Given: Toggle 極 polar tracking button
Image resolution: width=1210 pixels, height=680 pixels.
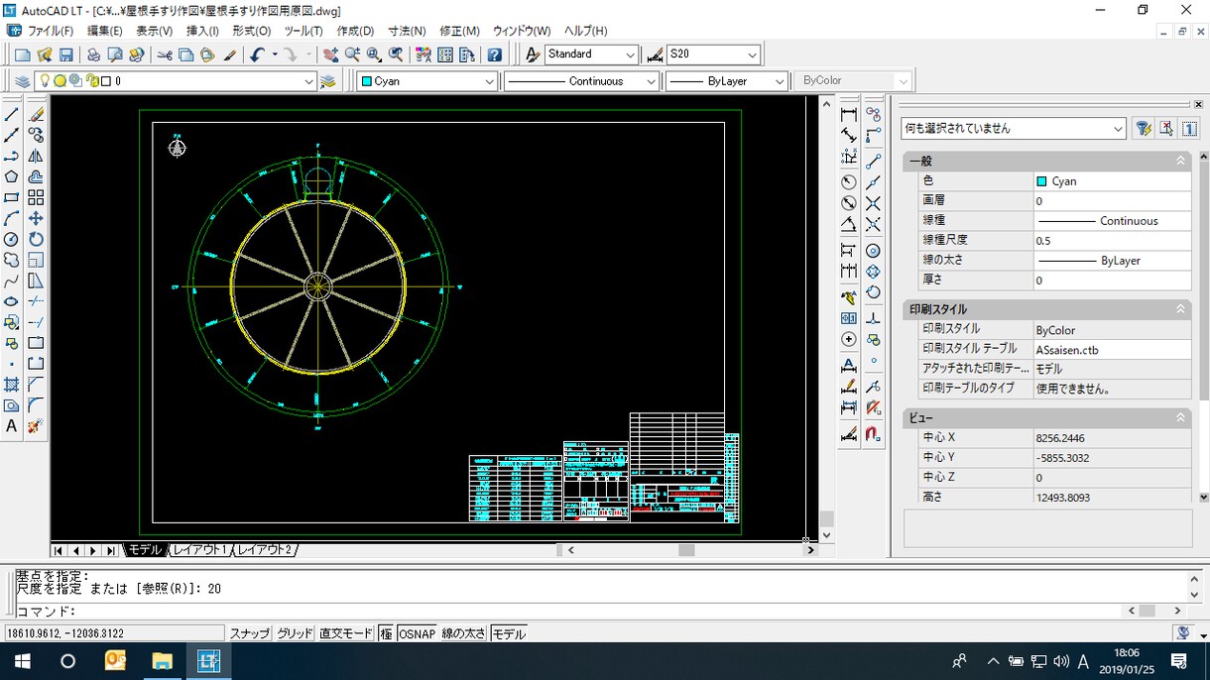Looking at the screenshot, I should tap(386, 633).
